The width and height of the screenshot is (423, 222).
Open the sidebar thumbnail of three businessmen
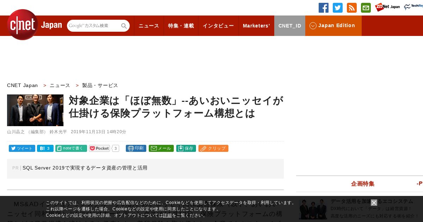tap(313, 210)
